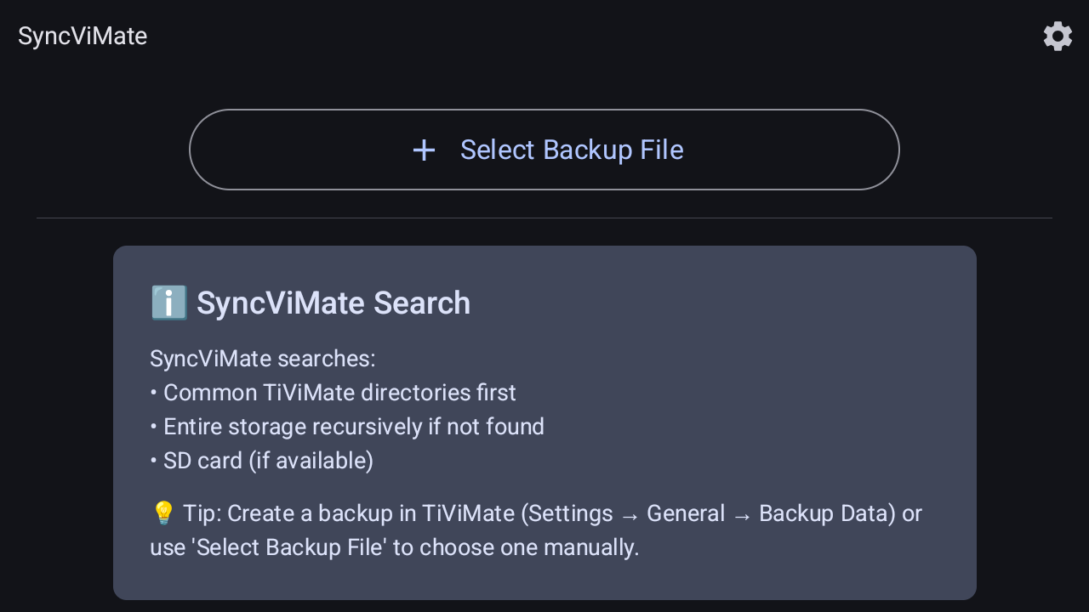Click the Entire storage recursively bullet line

(348, 426)
